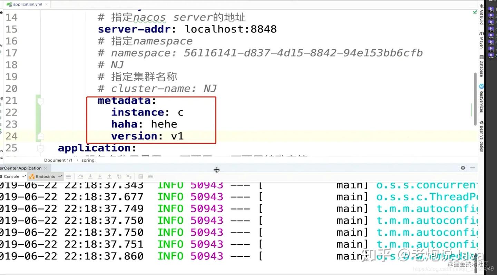Switch to the Endpoints tab
Viewport: 497px width, 275px height.
pyautogui.click(x=45, y=176)
